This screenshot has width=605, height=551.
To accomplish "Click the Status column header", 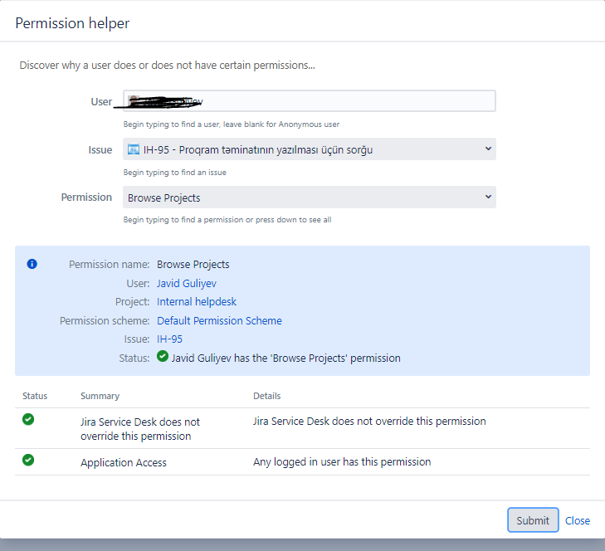I will tap(35, 396).
